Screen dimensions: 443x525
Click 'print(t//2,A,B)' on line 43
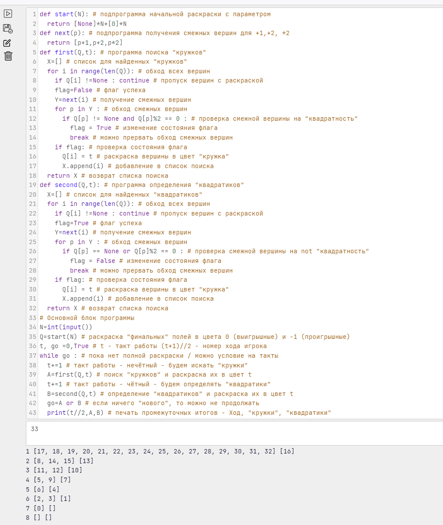coord(75,413)
